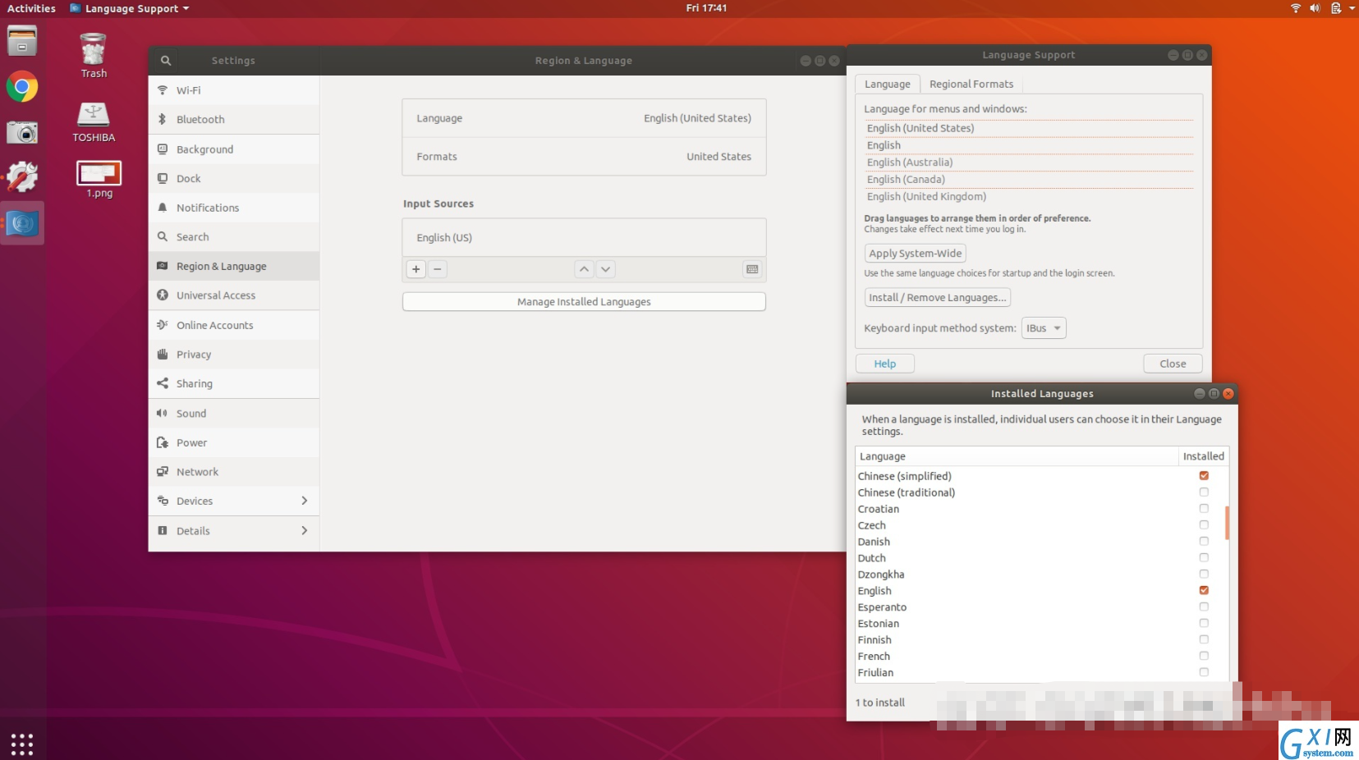1359x760 pixels.
Task: Open the Trash desktop icon
Action: coord(94,56)
